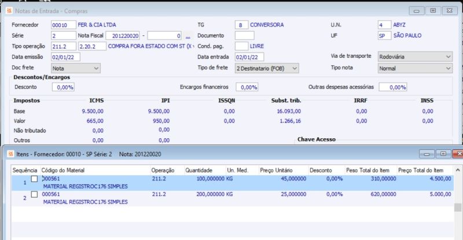Image resolution: width=463 pixels, height=240 pixels.
Task: Click the Itens window app icon
Action: pos(10,154)
